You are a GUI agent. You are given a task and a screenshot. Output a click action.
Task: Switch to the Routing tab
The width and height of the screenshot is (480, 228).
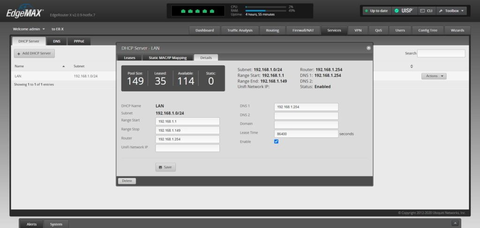[272, 30]
